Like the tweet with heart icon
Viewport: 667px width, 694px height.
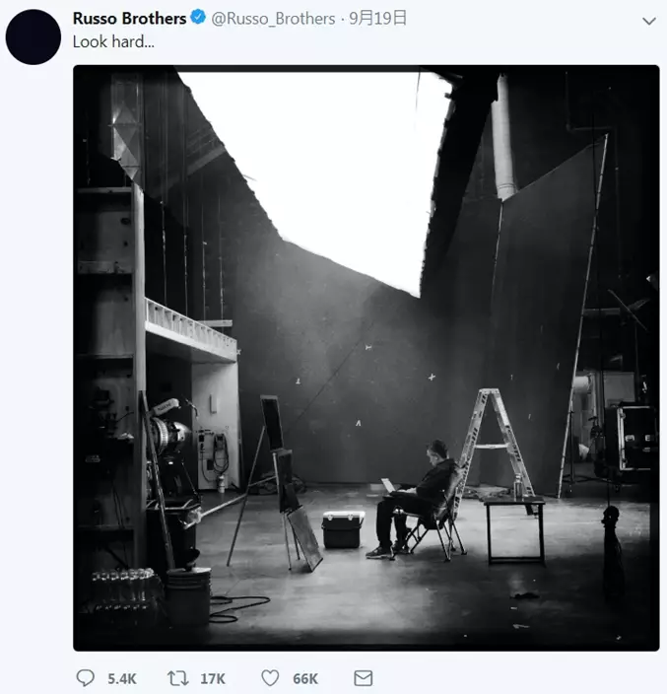point(270,678)
